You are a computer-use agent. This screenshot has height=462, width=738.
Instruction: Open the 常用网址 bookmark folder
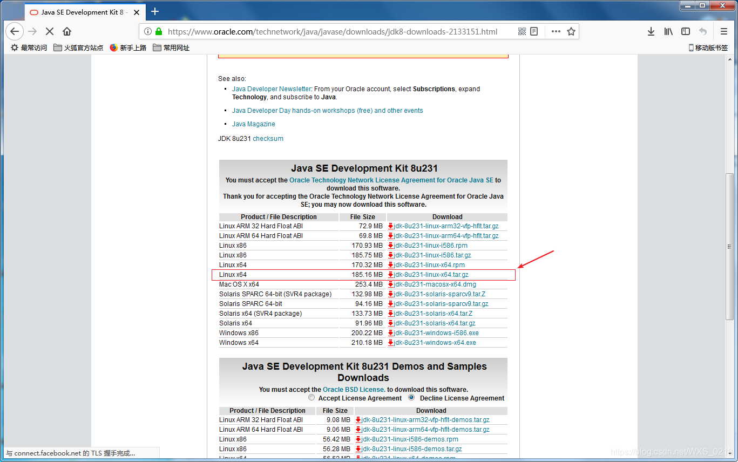[x=171, y=47]
